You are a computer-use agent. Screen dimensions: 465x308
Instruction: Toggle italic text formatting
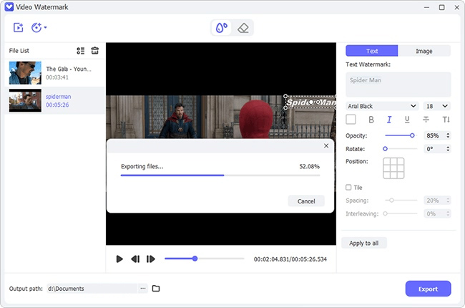pos(389,120)
